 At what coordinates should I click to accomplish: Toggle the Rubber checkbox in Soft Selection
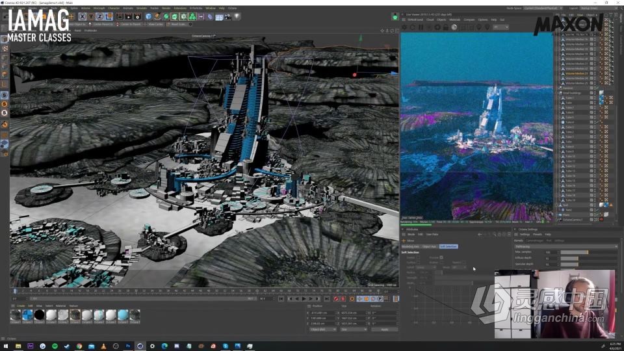(x=441, y=263)
